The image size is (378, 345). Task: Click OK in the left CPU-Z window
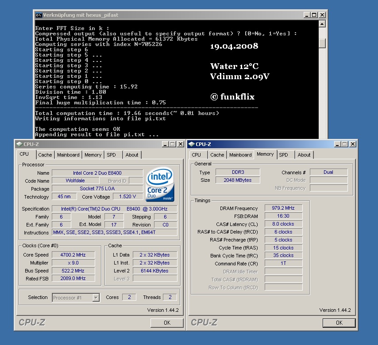pyautogui.click(x=167, y=323)
